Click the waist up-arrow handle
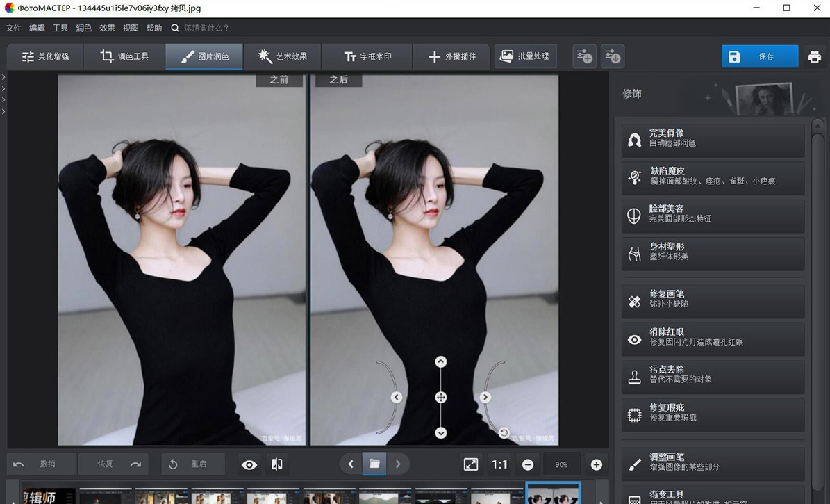The height and width of the screenshot is (504, 830). [x=440, y=361]
